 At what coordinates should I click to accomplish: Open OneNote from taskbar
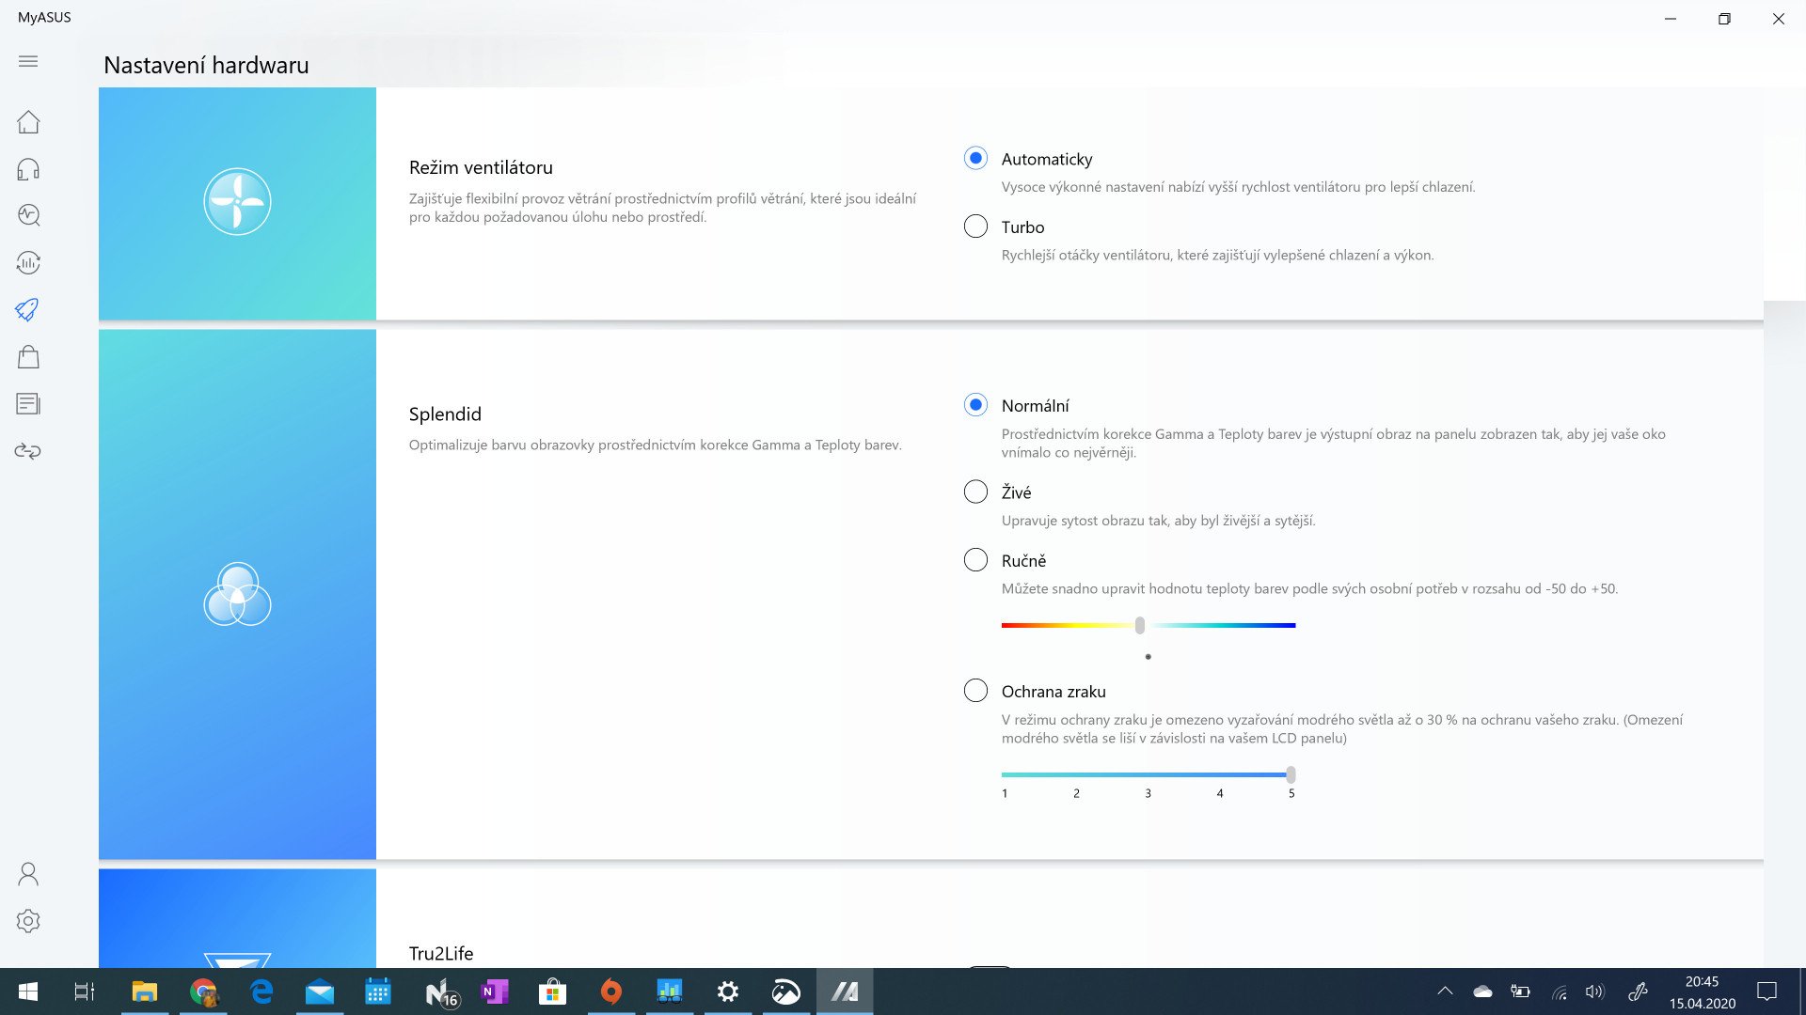point(494,992)
